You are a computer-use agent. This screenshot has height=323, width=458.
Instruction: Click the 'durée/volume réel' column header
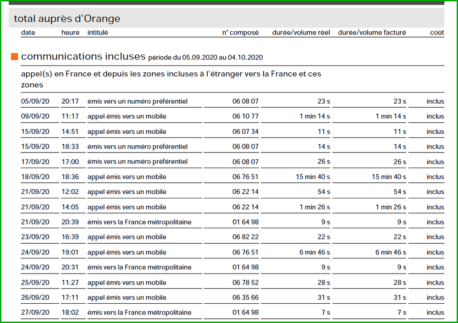tap(301, 33)
